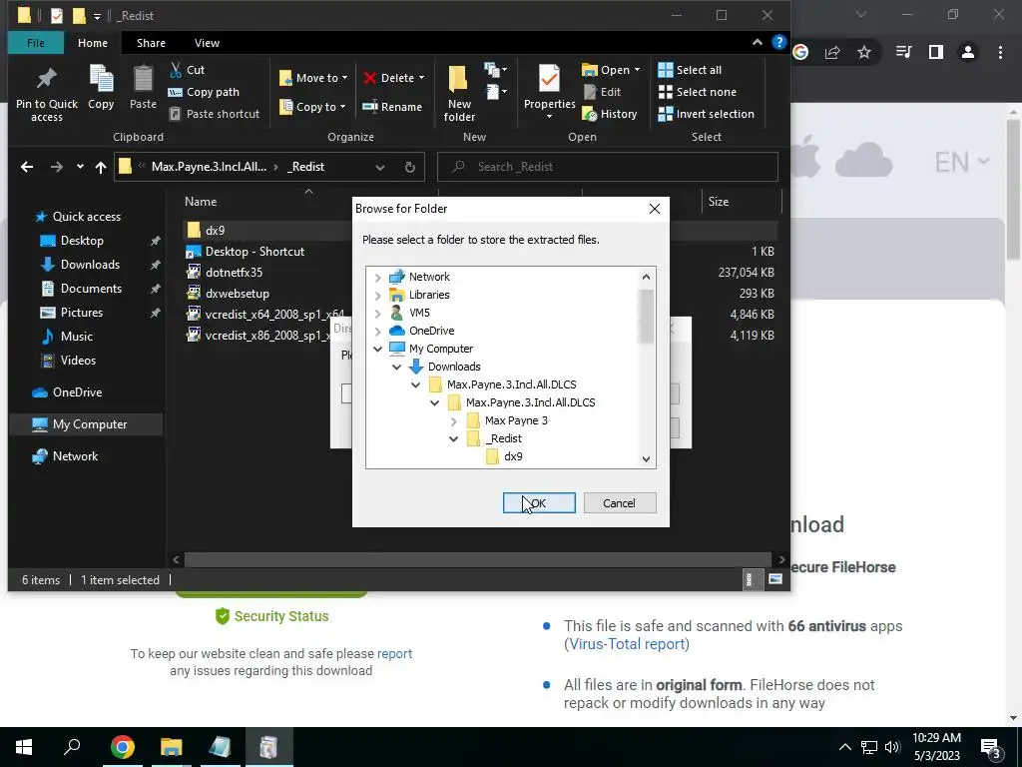Viewport: 1022px width, 767px height.
Task: Select dxwebsetup file in list
Action: (238, 294)
